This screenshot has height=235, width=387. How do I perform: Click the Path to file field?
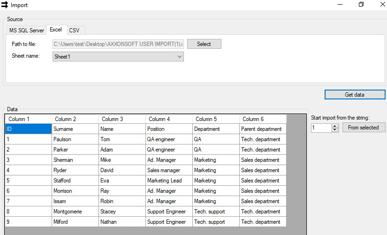(118, 44)
